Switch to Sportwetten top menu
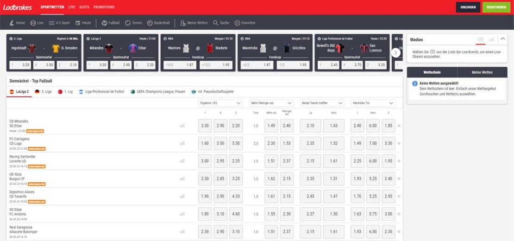Screen dimensions: 514x241 [x=52, y=7]
